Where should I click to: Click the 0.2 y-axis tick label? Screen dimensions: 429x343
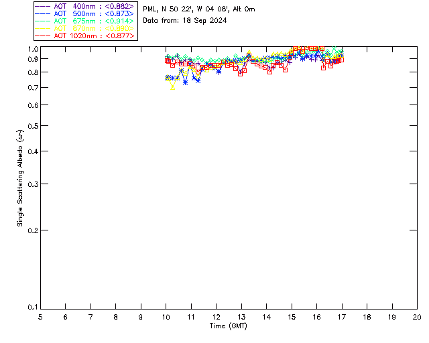[x=33, y=230]
